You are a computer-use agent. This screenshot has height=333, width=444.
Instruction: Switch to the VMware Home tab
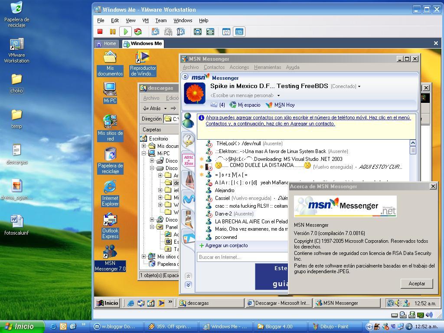coord(107,44)
